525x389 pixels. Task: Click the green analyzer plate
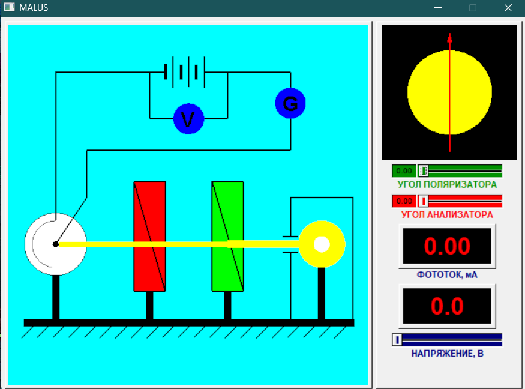(227, 236)
